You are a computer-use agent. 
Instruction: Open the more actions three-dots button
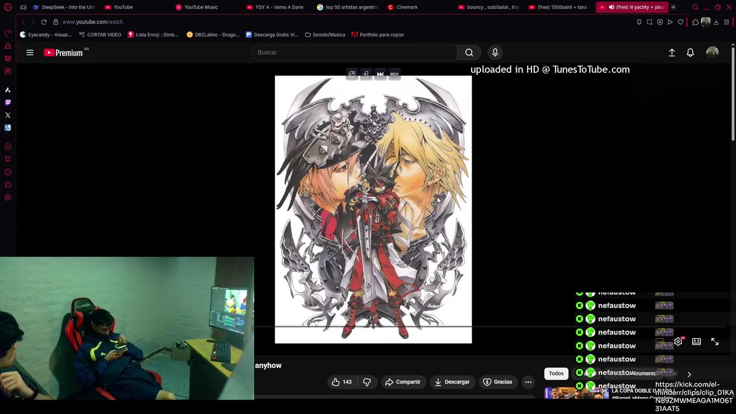(x=528, y=382)
